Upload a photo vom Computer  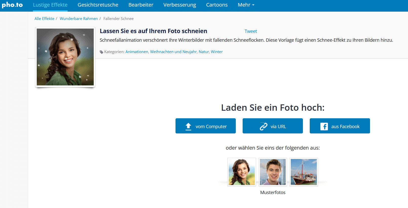coord(206,126)
